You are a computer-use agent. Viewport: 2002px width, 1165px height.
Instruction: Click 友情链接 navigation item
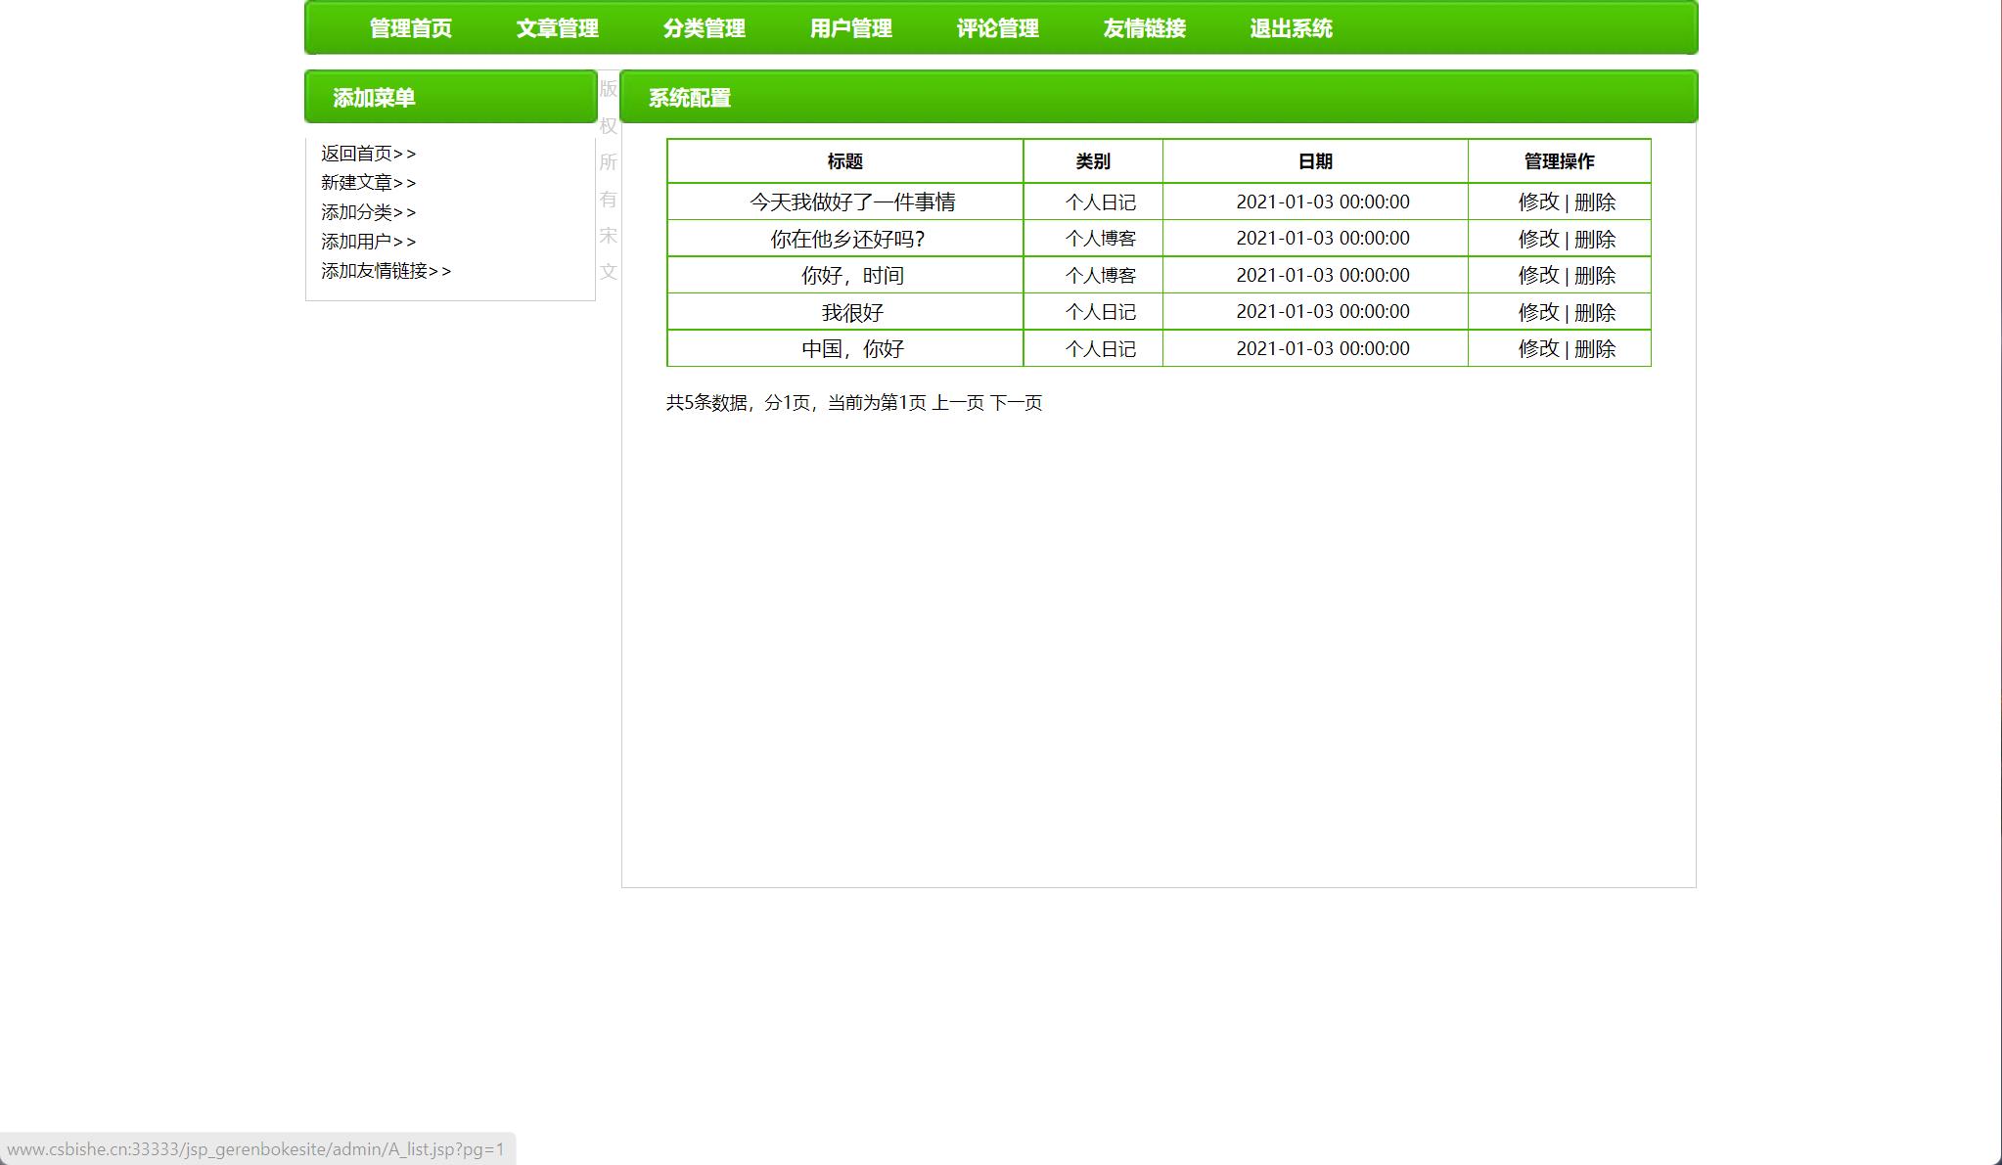(x=1144, y=28)
